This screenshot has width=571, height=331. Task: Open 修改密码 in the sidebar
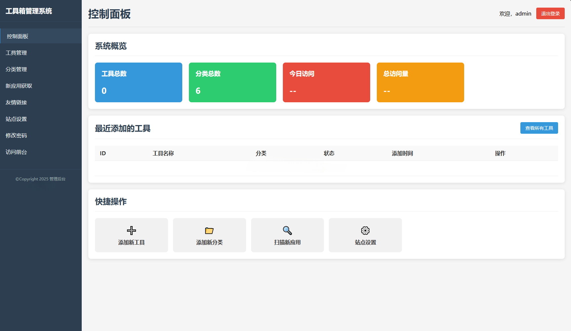click(16, 135)
